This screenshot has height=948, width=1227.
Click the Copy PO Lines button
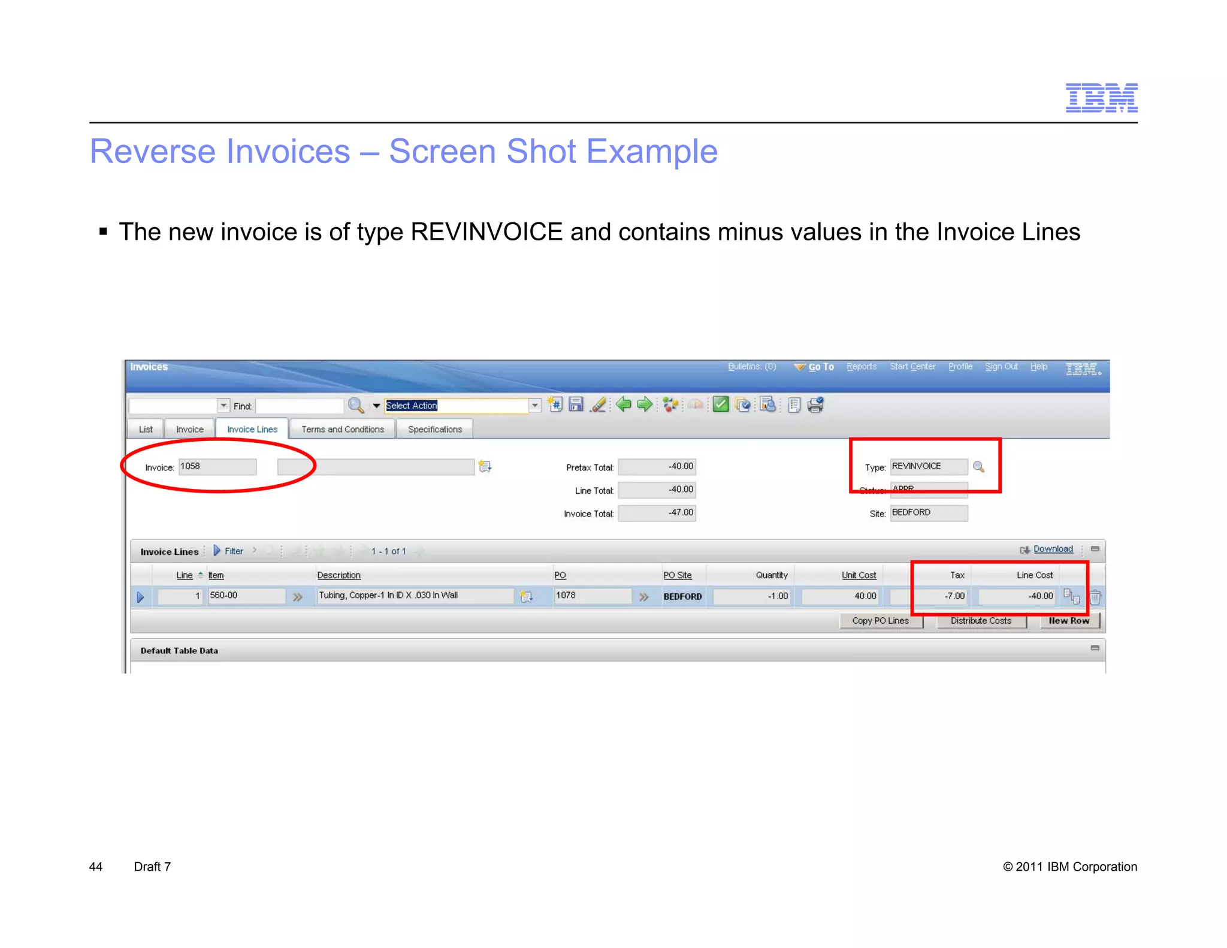(880, 621)
